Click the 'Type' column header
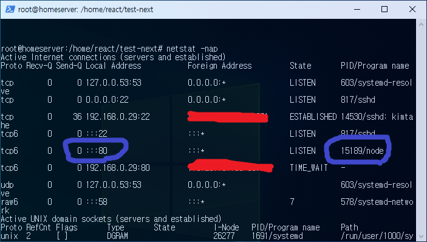Screen dimensions: 427x242 [115, 227]
